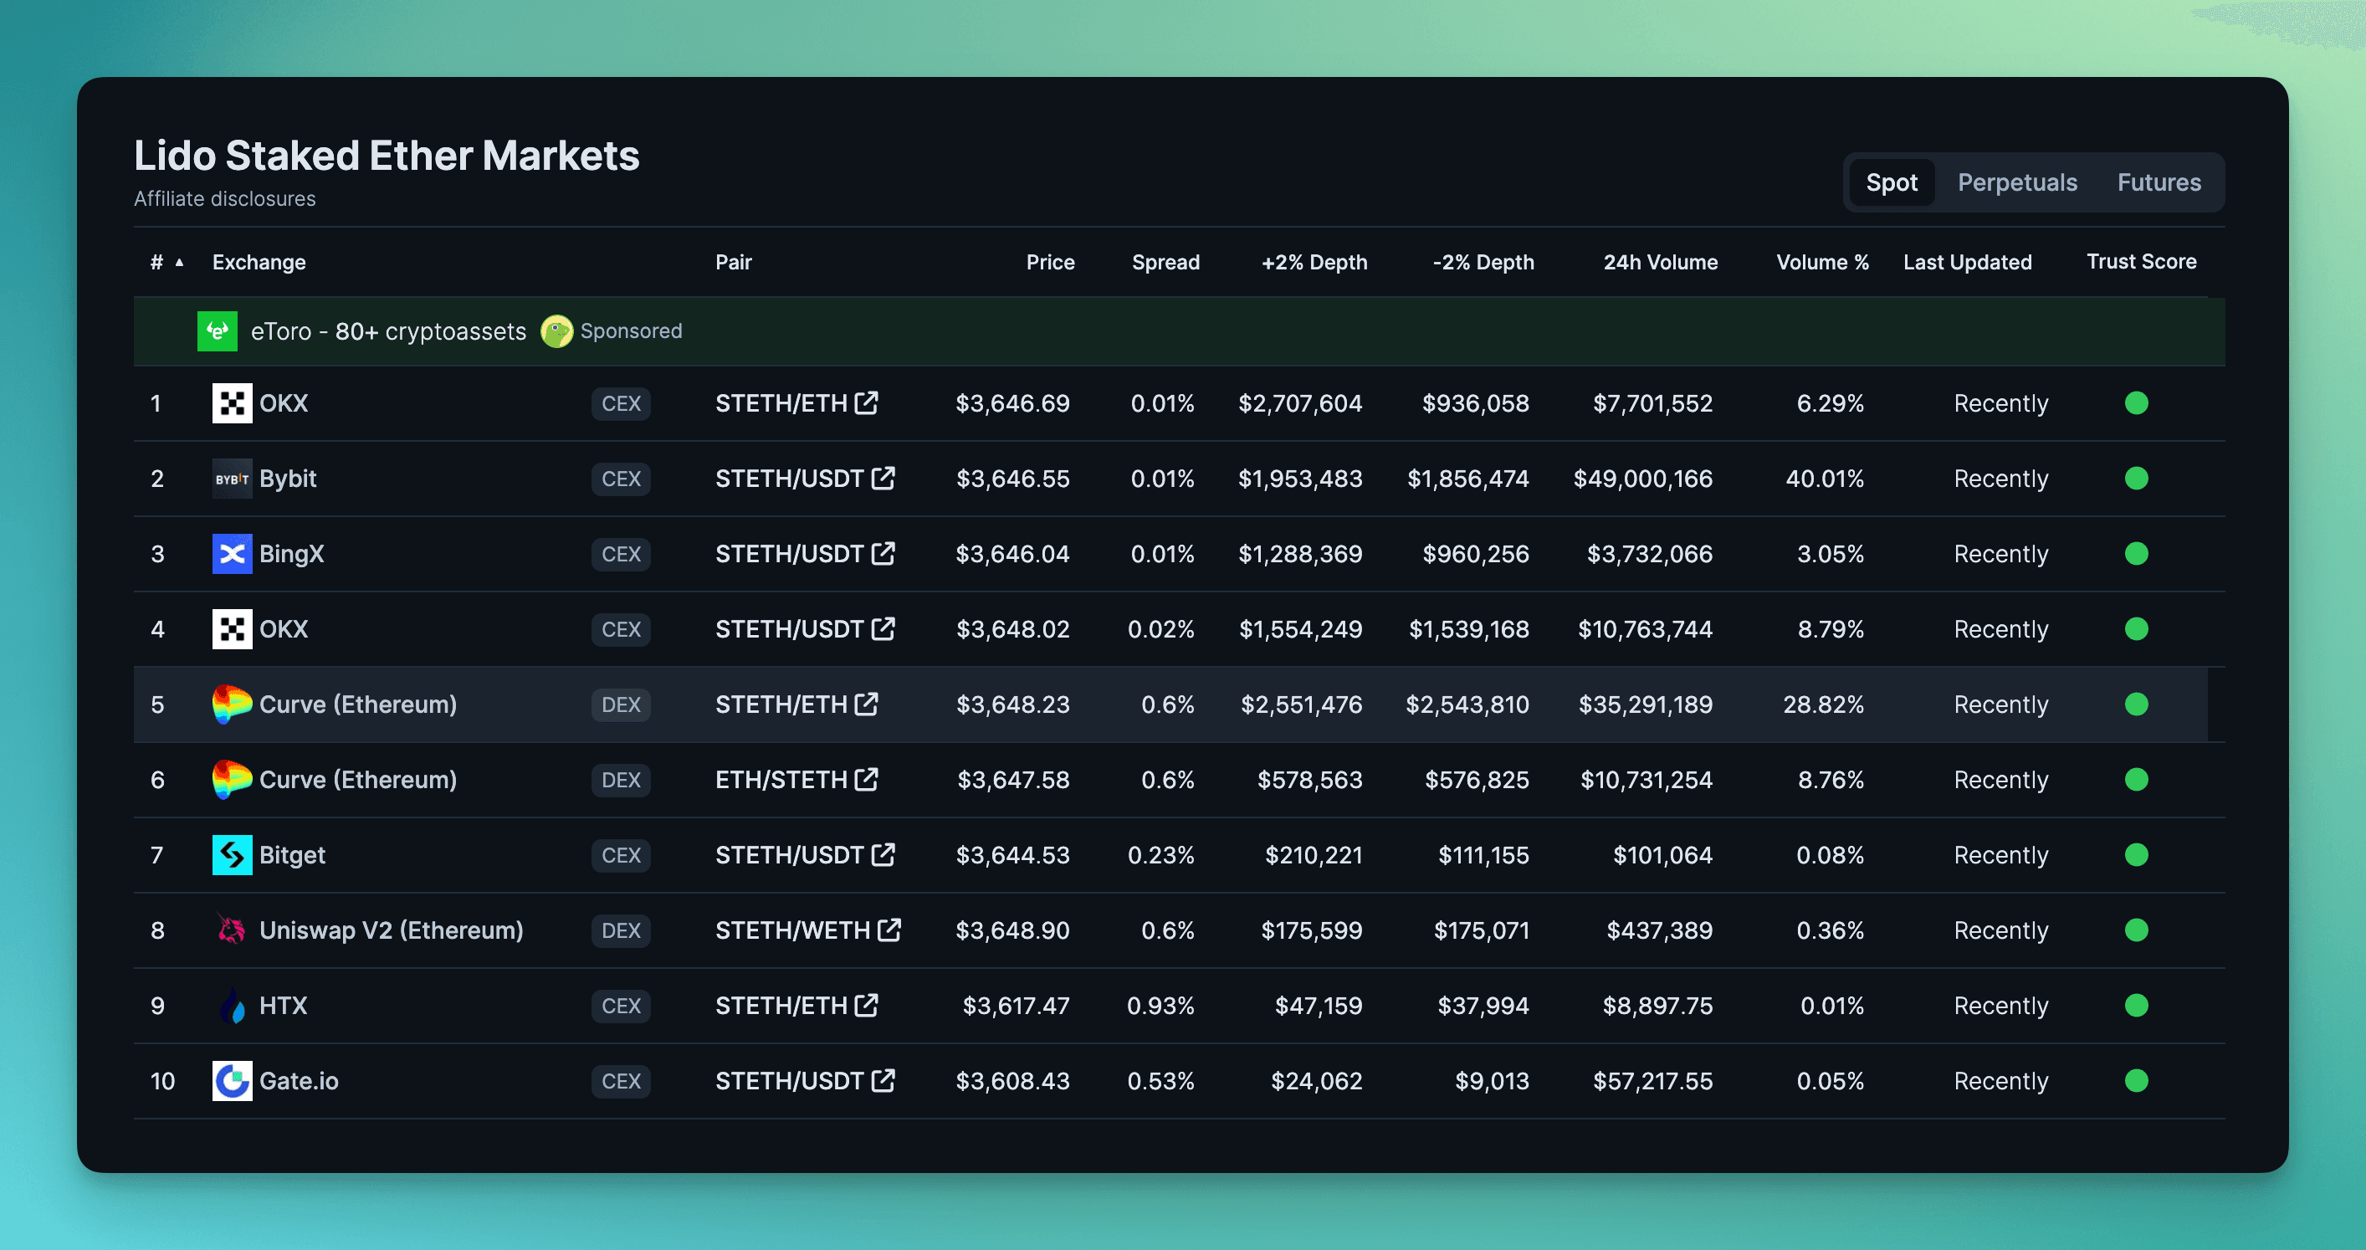Open the Bybit logo icon
Viewport: 2366px width, 1250px height.
[x=233, y=479]
